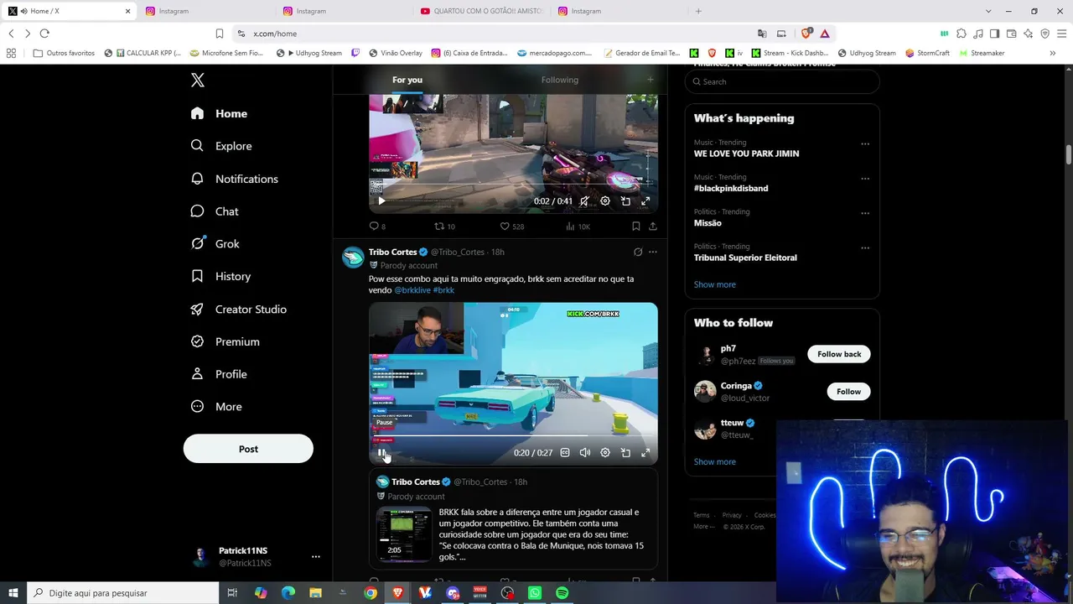
Task: Bookmark this page in address bar
Action: (220, 34)
